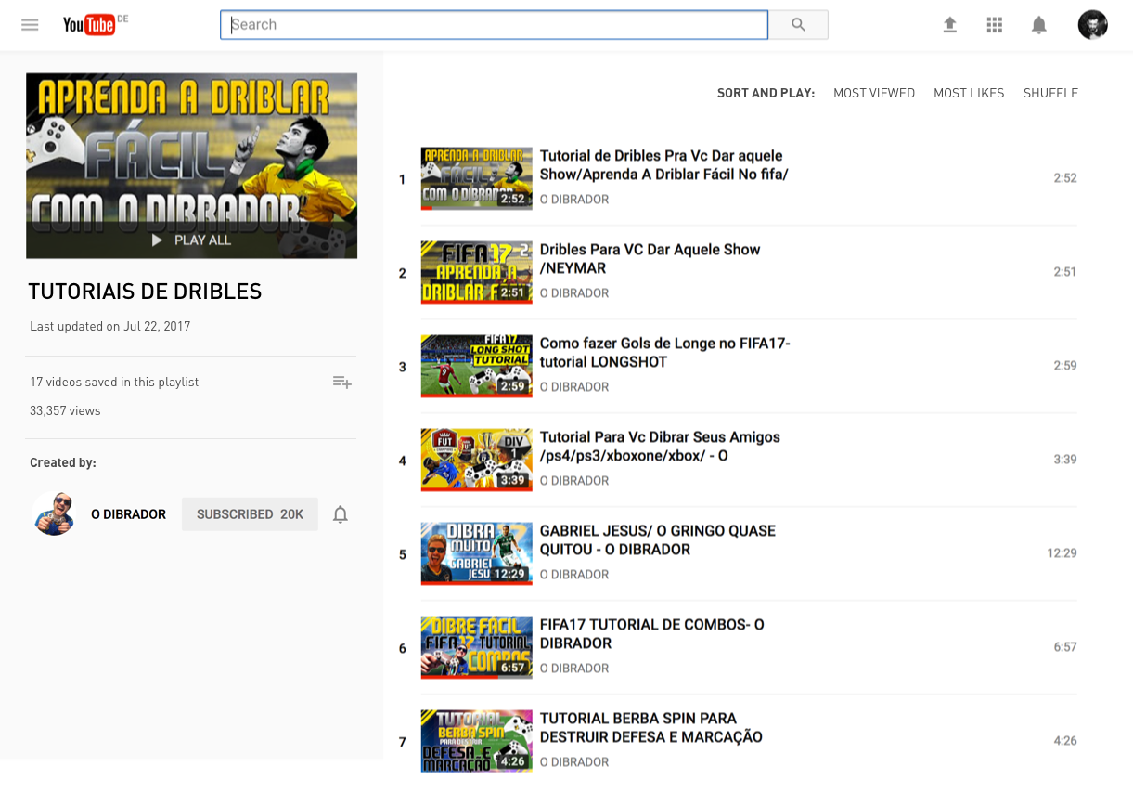The image size is (1133, 805).
Task: Open title 'TUTORIAL BERBA SPIN PARA DESTRUIR DEFESA'
Action: coord(651,728)
